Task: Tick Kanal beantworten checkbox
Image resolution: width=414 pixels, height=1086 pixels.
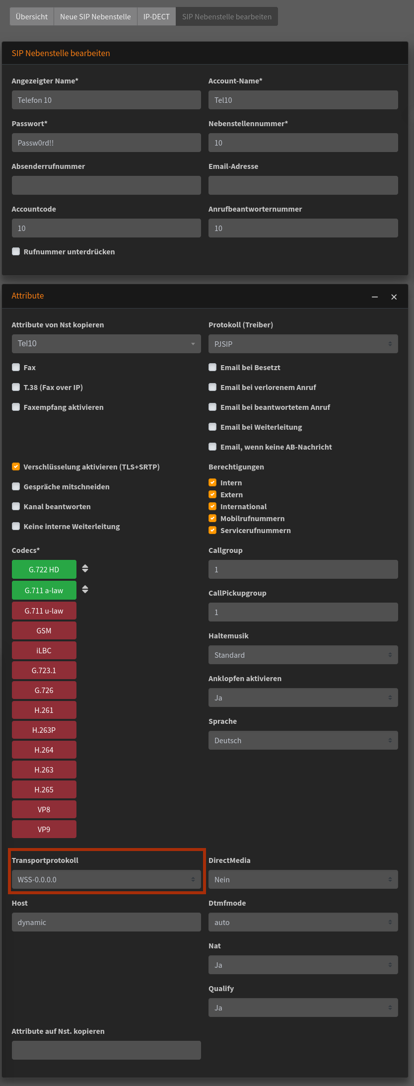Action: click(x=16, y=506)
